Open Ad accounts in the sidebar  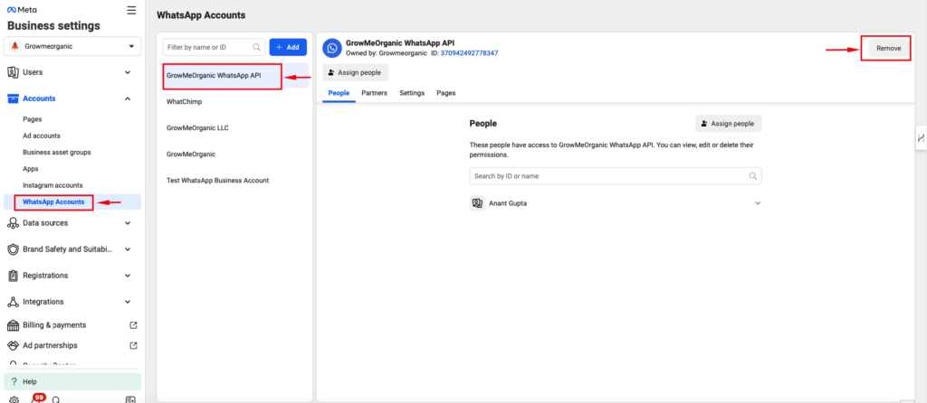click(x=42, y=136)
